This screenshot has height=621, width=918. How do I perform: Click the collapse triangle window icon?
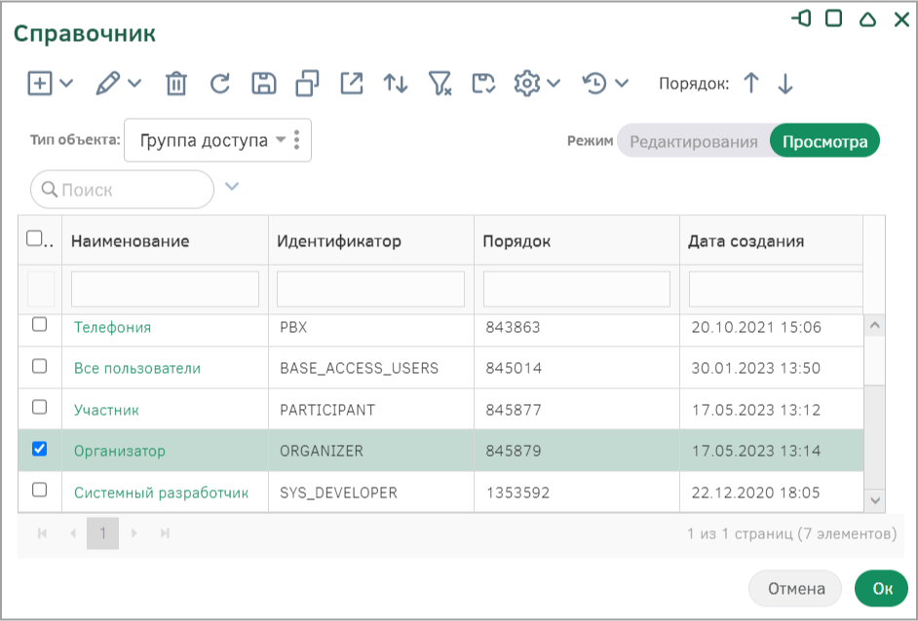click(x=867, y=19)
